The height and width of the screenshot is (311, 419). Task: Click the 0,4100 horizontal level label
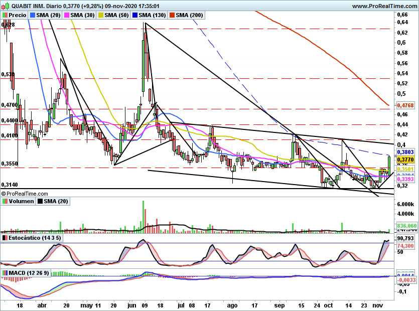click(x=10, y=135)
